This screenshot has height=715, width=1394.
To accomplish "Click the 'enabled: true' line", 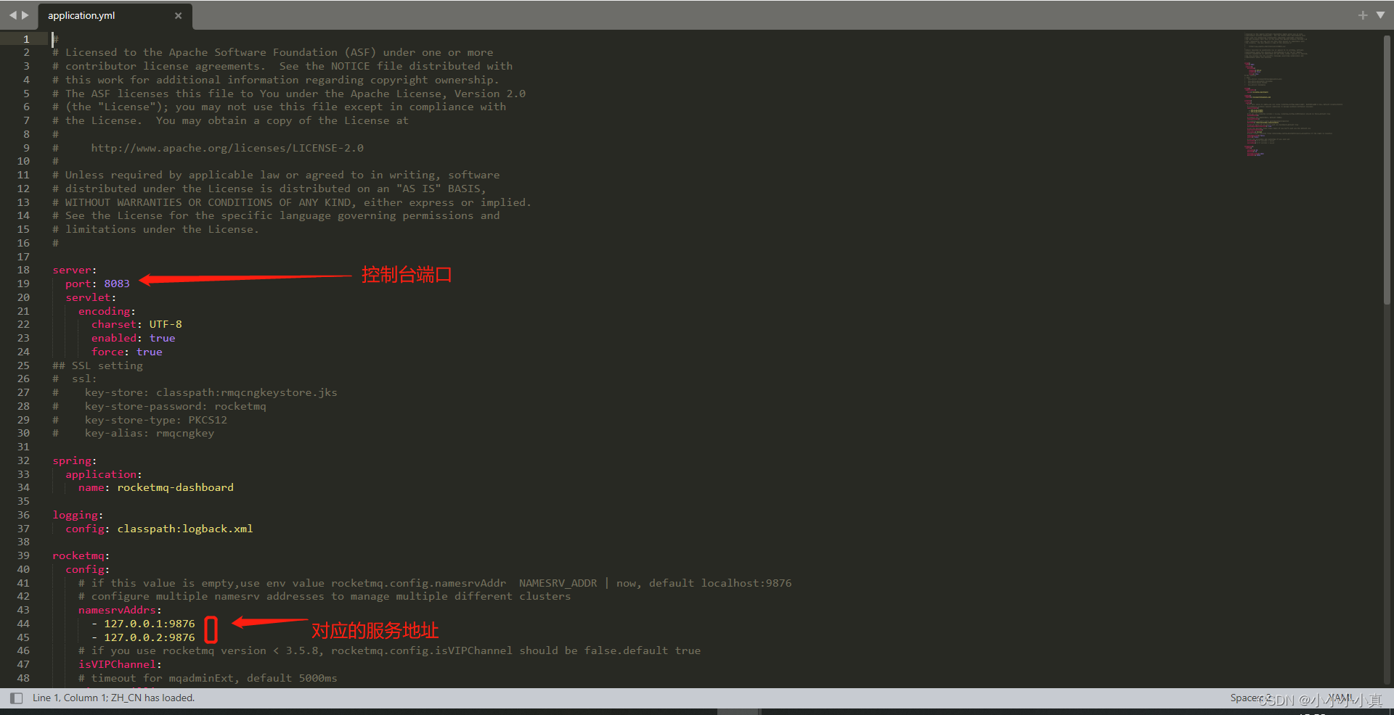I will coord(133,338).
